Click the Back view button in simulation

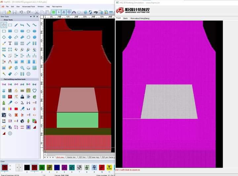(125, 18)
